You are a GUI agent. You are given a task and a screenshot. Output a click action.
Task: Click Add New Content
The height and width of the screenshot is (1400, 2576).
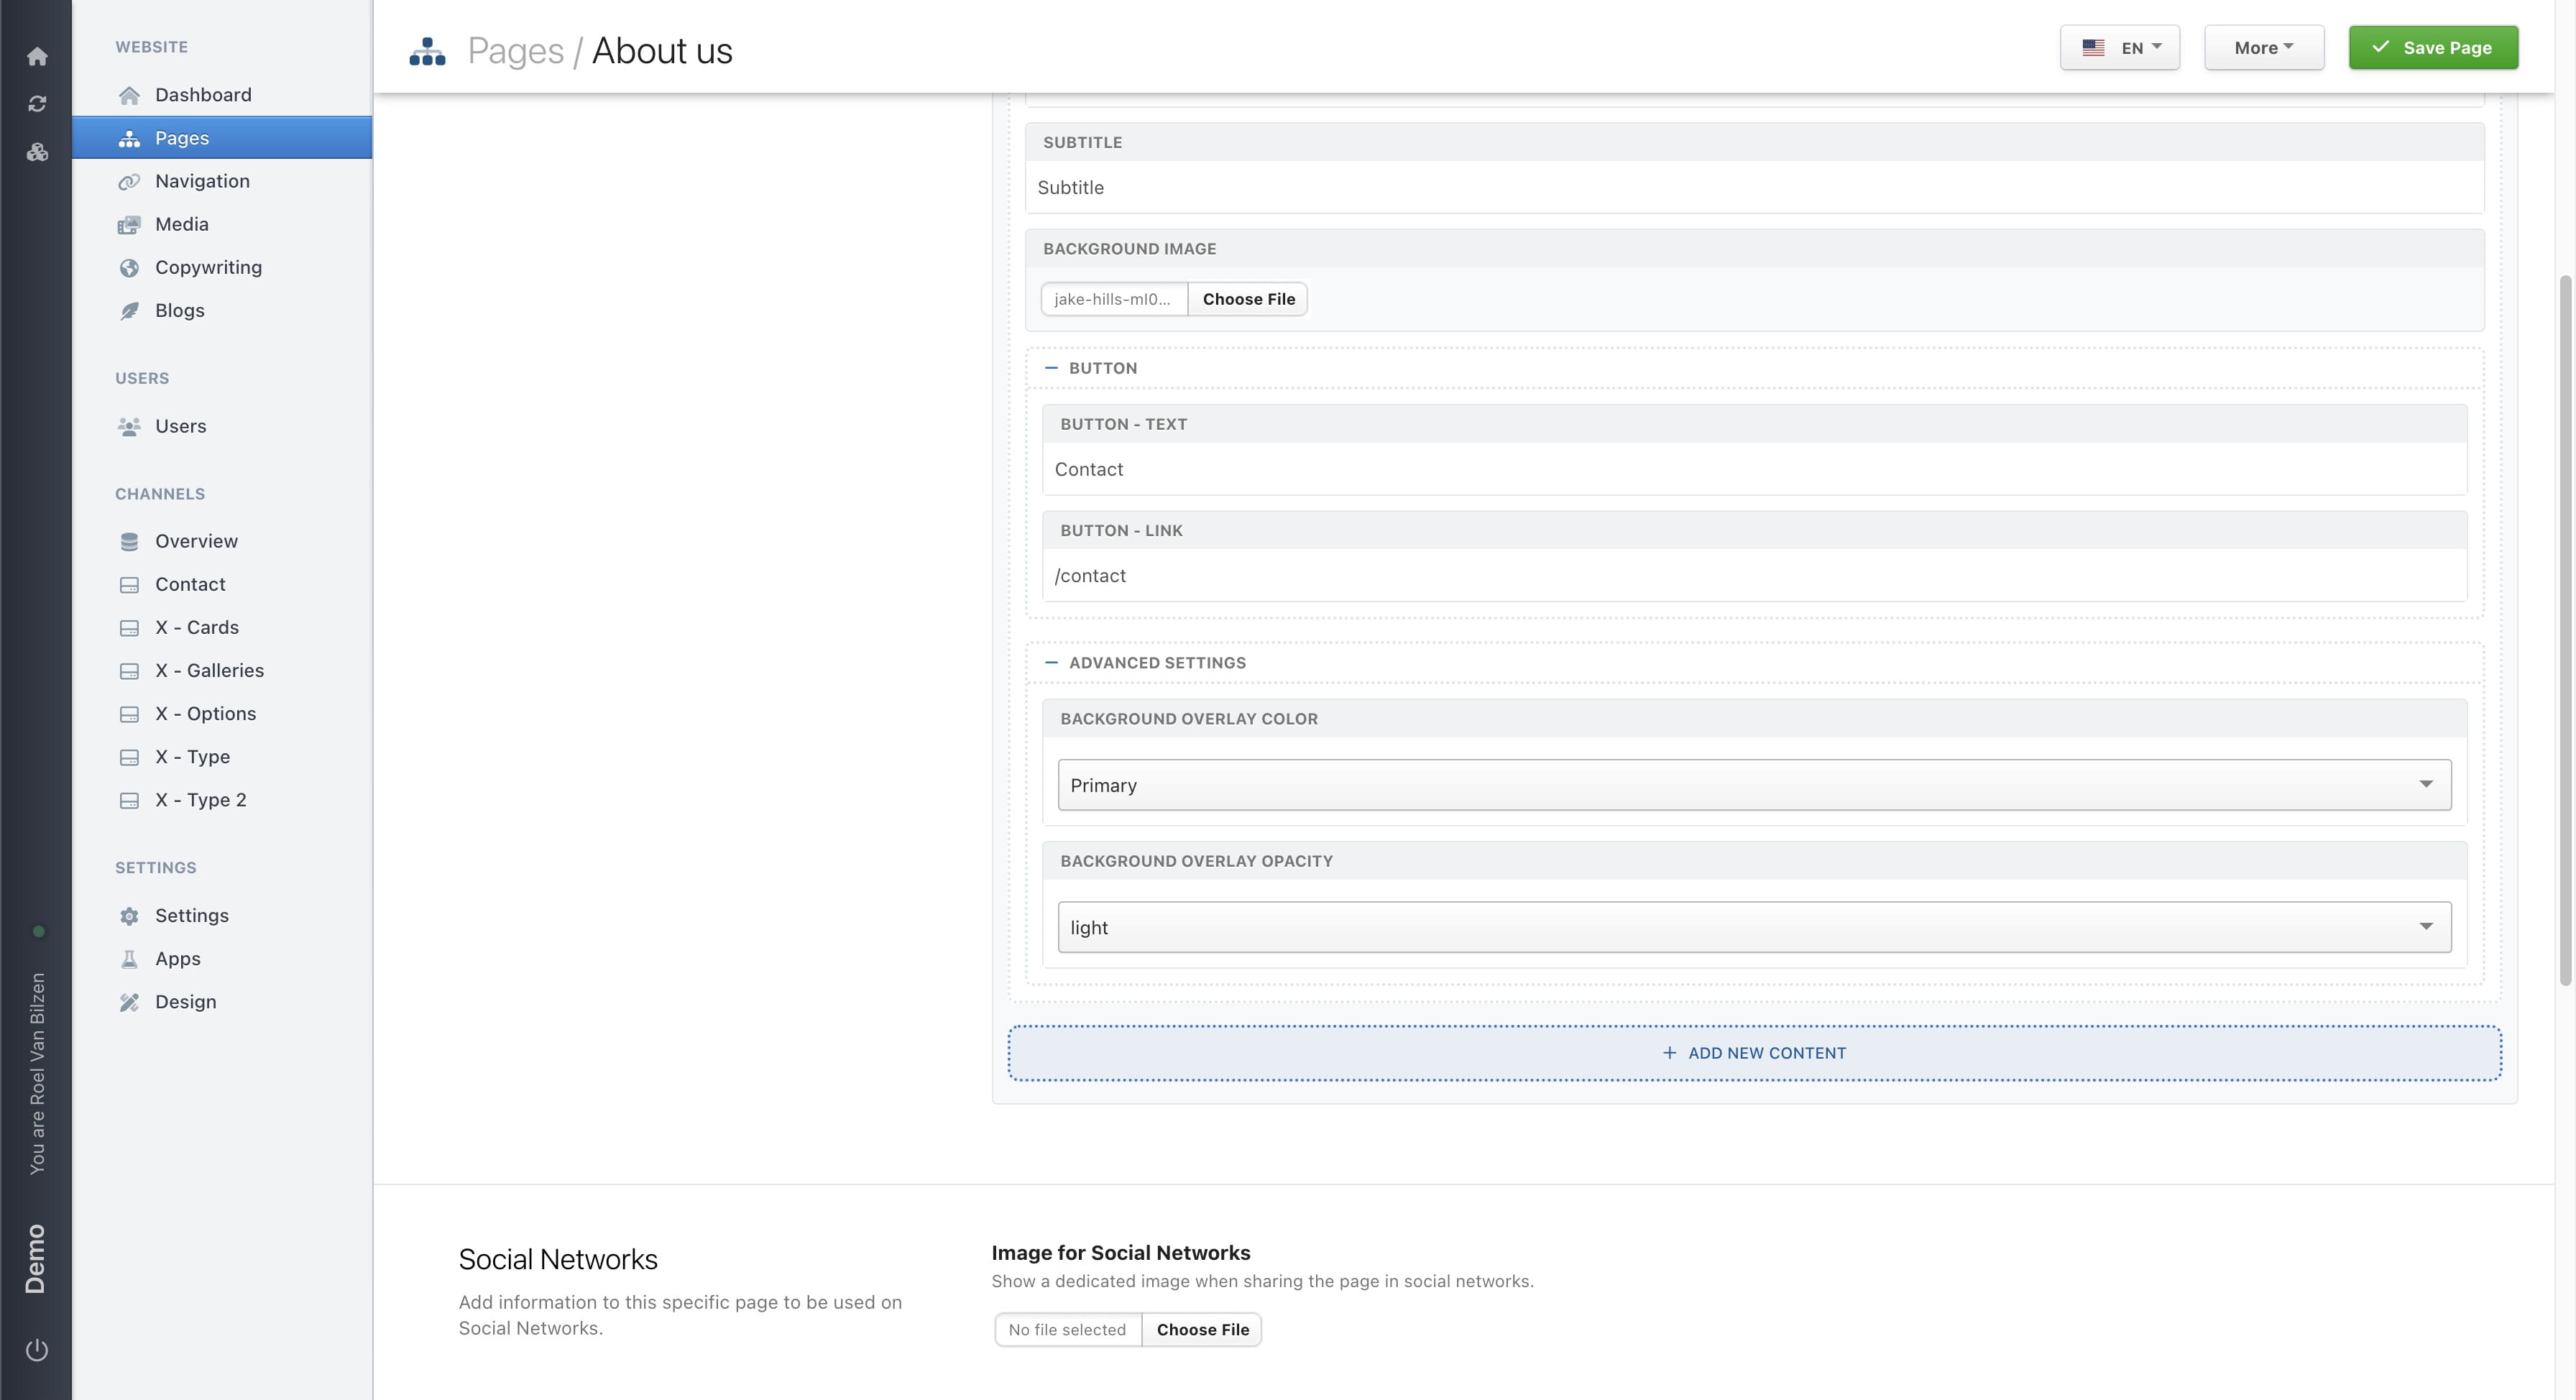(x=1754, y=1052)
